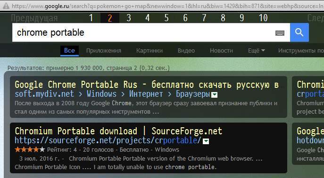
Task: Open Инструменты поиска options
Action: pos(301,51)
